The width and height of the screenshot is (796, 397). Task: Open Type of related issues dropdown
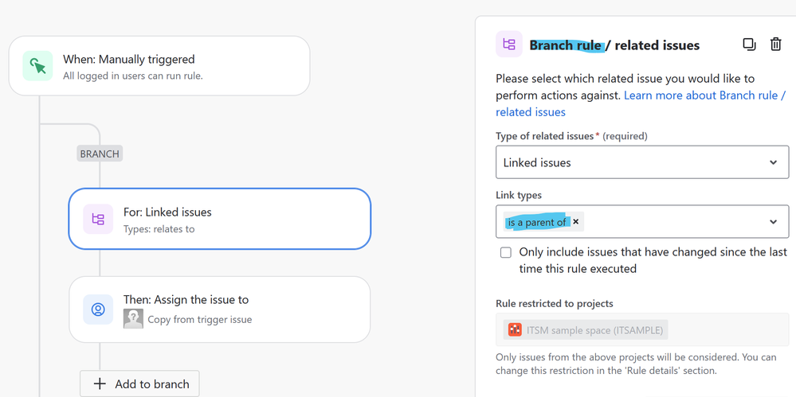642,162
